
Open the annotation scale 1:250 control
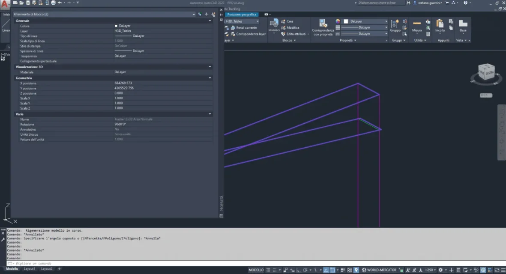pos(430,270)
